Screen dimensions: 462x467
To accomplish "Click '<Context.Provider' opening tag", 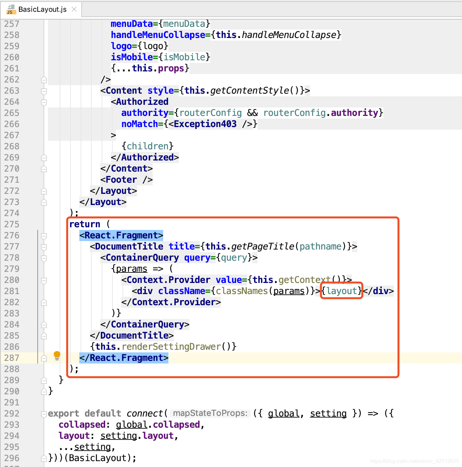I will (166, 280).
